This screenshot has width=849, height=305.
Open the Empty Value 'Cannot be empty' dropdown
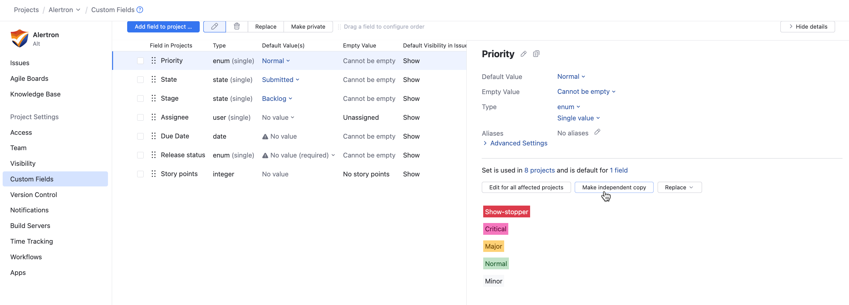point(586,92)
